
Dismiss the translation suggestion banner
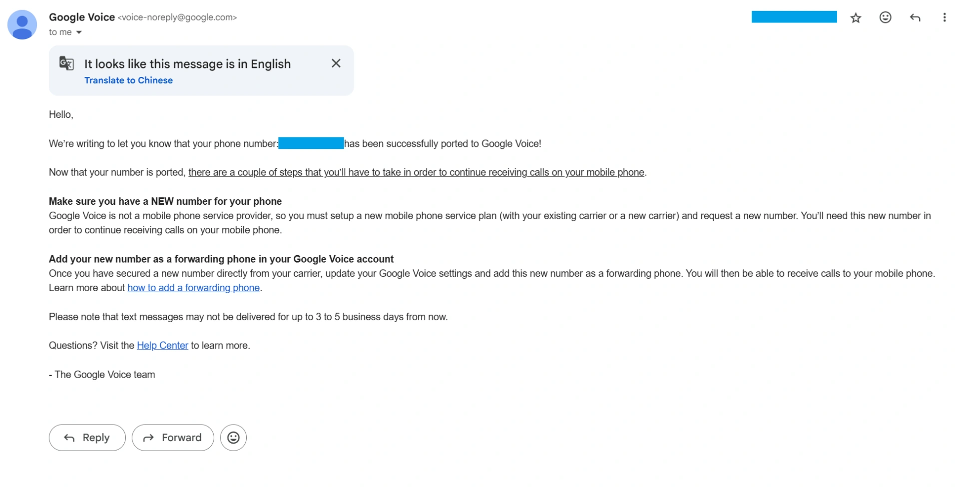(336, 63)
